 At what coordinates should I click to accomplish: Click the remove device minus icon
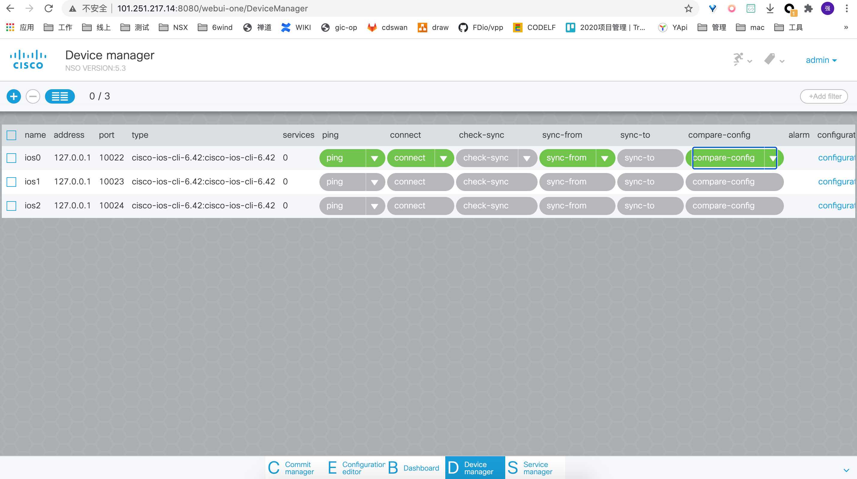click(33, 96)
